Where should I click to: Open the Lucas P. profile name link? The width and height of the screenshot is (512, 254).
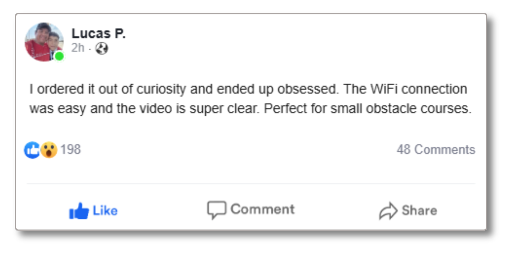99,34
